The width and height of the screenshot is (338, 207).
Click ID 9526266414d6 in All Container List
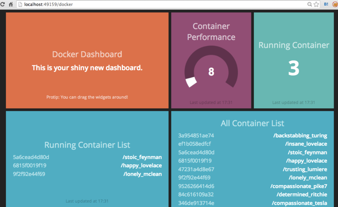[196, 186]
